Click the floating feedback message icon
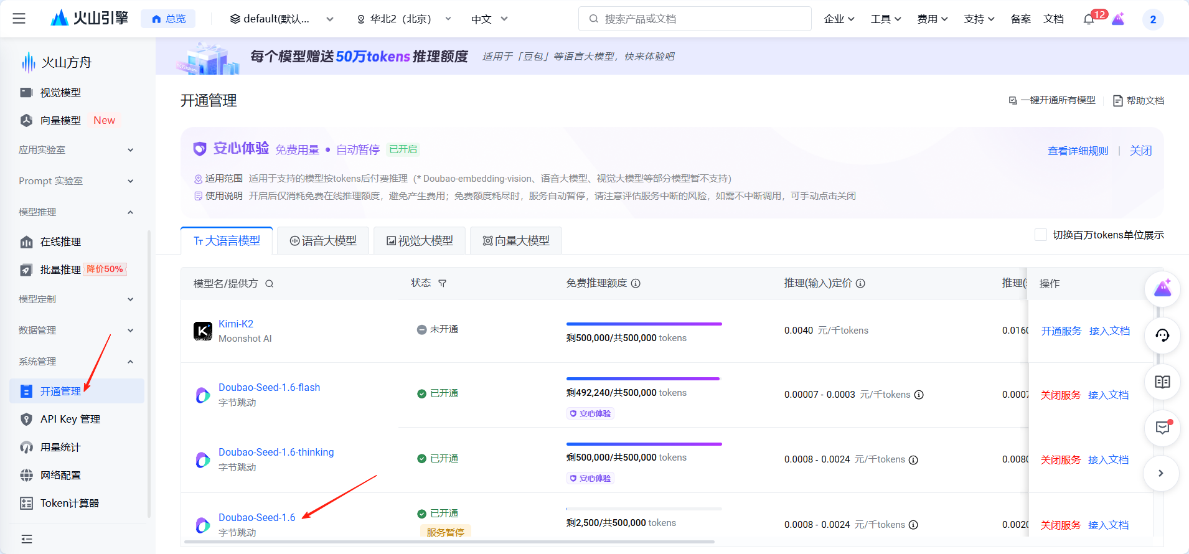This screenshot has height=554, width=1189. point(1162,428)
